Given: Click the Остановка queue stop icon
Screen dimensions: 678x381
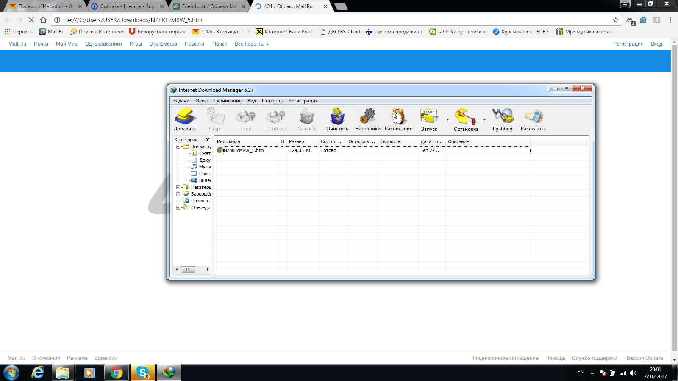Looking at the screenshot, I should (x=466, y=119).
